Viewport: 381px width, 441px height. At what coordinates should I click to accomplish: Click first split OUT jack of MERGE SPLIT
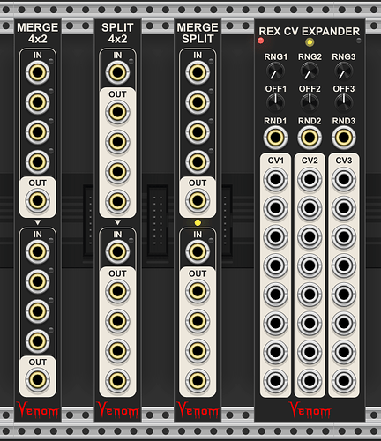(x=198, y=291)
